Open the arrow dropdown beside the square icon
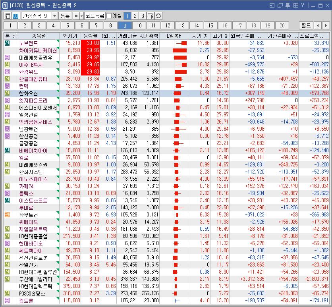Image resolution: width=332 pixels, height=307 pixels. pyautogui.click(x=81, y=16)
